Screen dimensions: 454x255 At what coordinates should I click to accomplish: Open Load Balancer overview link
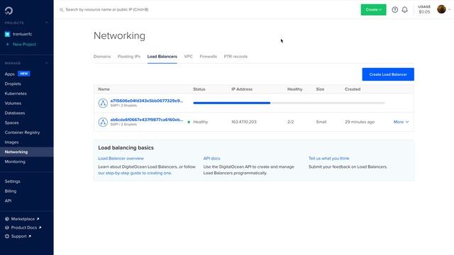pyautogui.click(x=121, y=159)
